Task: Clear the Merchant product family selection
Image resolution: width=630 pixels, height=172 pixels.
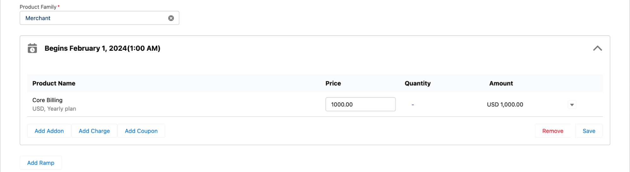Action: point(171,18)
